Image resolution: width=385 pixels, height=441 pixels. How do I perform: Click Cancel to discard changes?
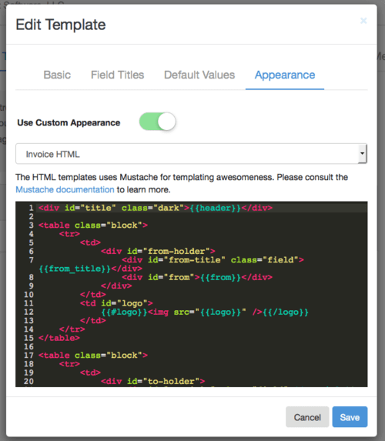tap(307, 417)
